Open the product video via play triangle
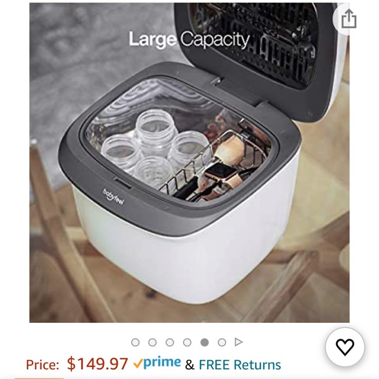Viewport: 379px width, 379px height. 239,342
